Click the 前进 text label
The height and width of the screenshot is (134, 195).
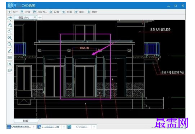click(x=82, y=12)
